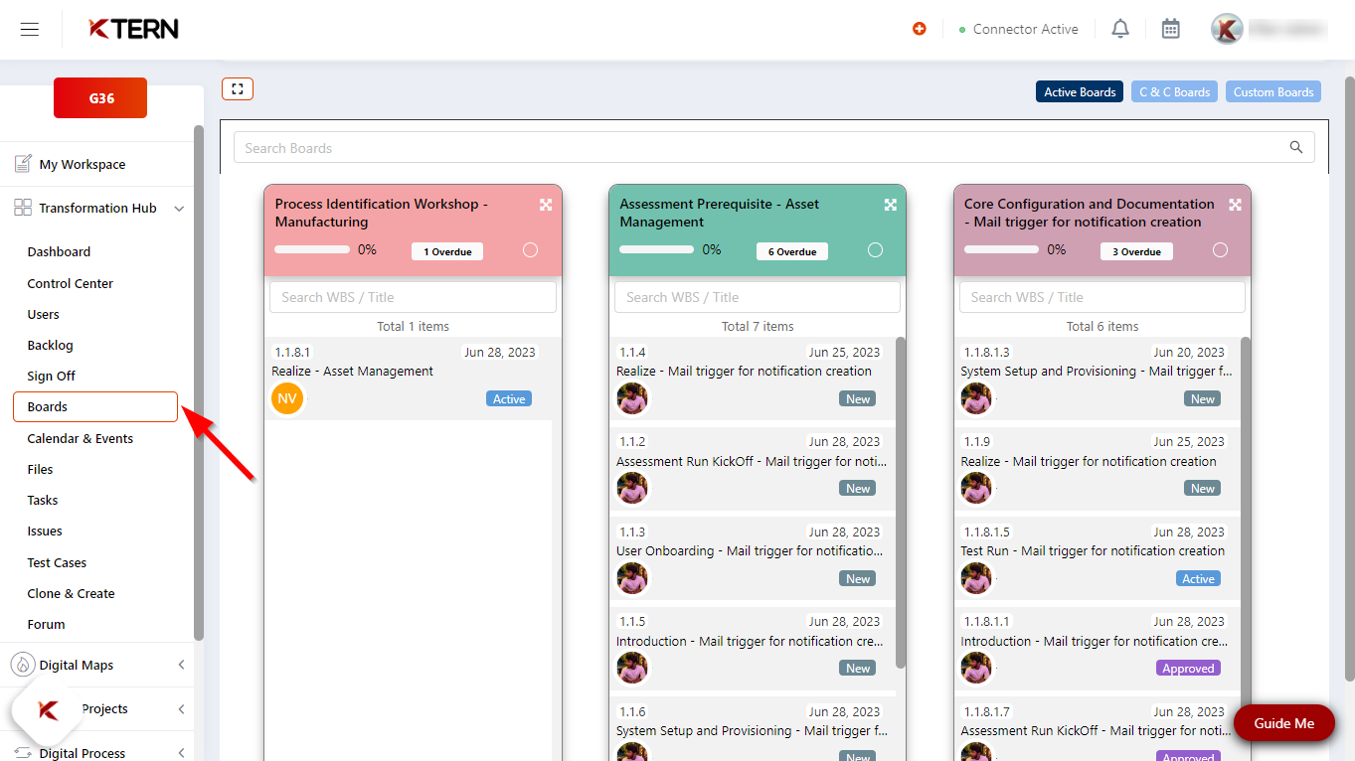This screenshot has width=1355, height=761.
Task: Collapse the Transformation Hub menu chevron
Action: click(179, 209)
